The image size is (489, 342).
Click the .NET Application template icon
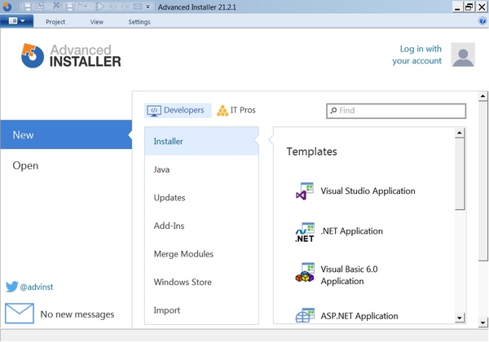point(305,232)
